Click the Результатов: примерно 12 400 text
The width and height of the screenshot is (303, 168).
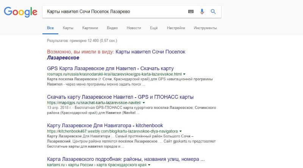pyautogui.click(x=82, y=41)
